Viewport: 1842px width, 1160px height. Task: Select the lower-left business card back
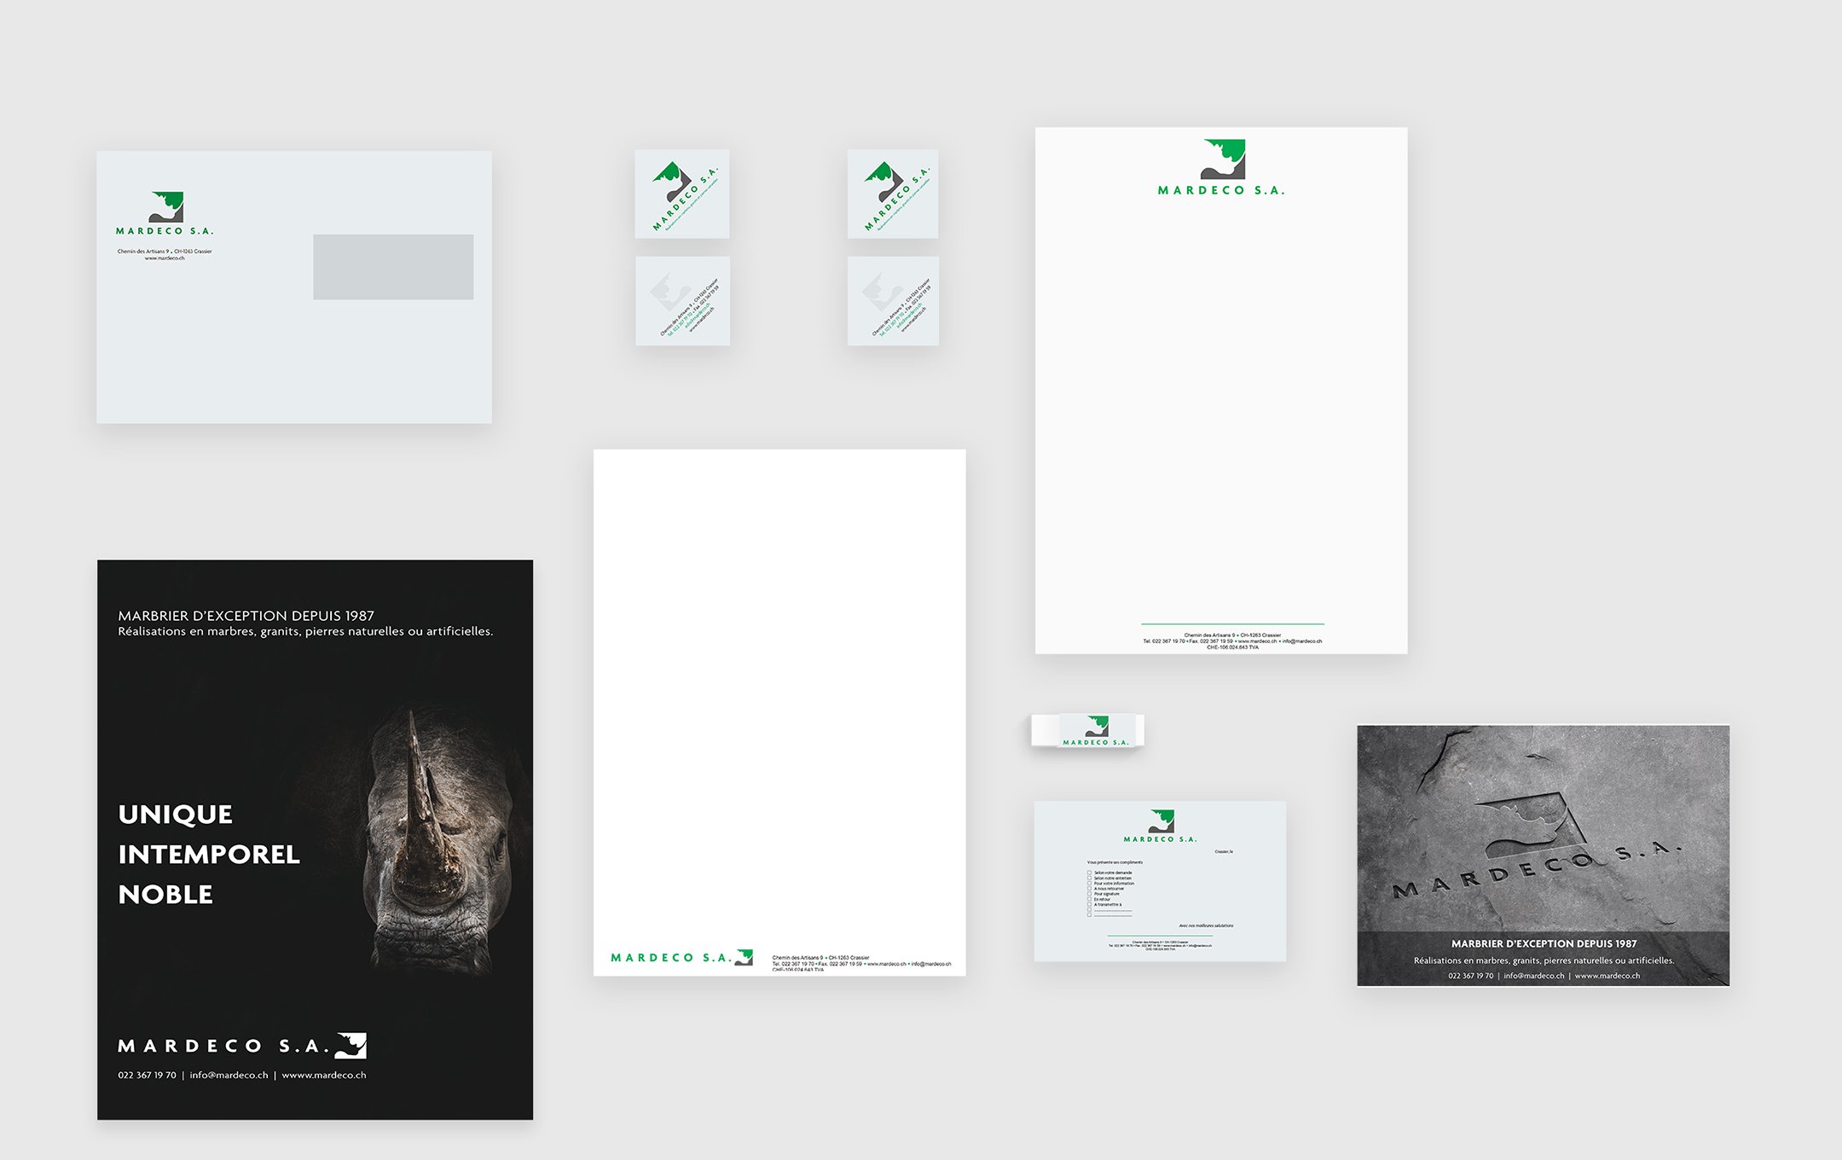coord(682,301)
